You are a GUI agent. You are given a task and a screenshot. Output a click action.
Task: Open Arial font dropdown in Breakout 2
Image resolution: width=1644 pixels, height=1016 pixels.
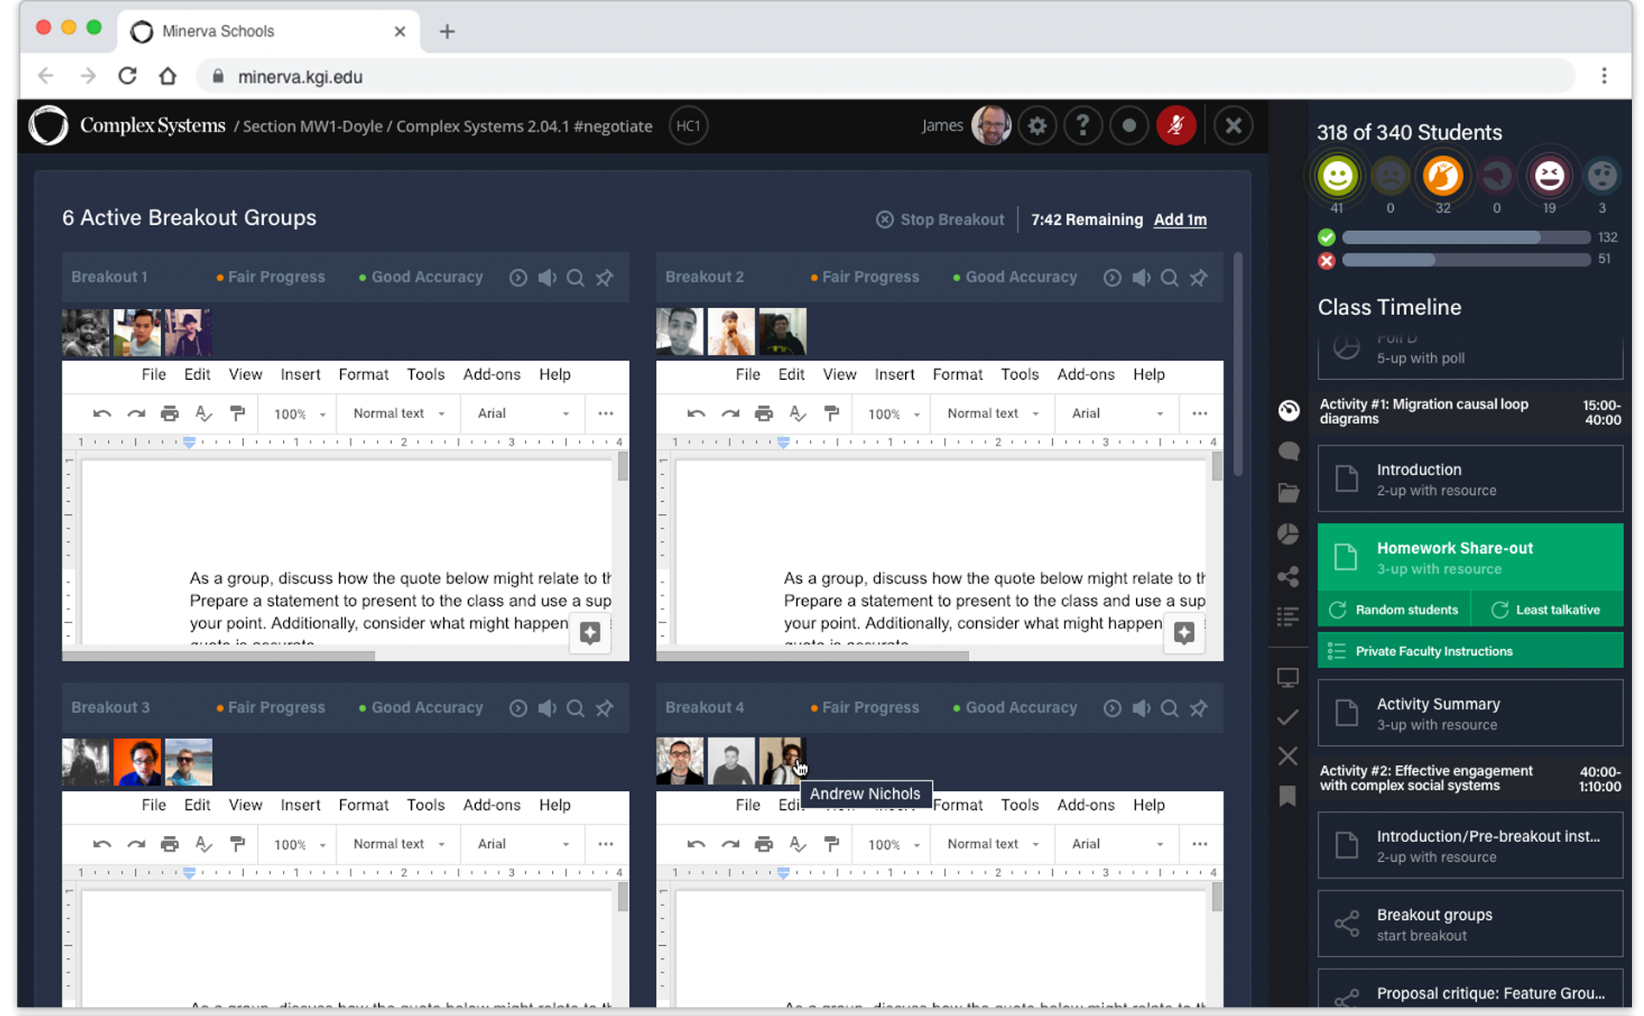tap(1118, 414)
